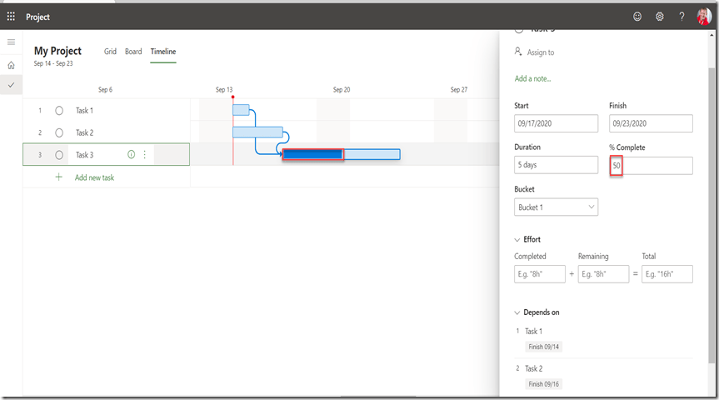Click the % Complete input field
Viewport: 719px width, 400px height.
pyautogui.click(x=651, y=166)
